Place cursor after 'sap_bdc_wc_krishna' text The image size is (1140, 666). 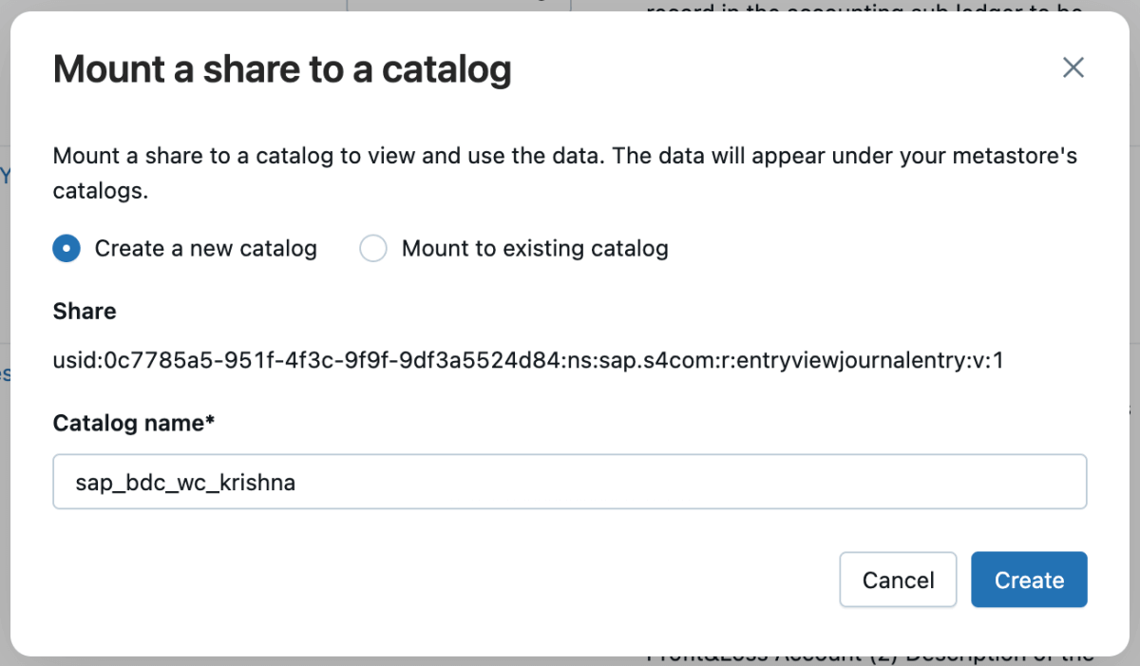click(297, 483)
